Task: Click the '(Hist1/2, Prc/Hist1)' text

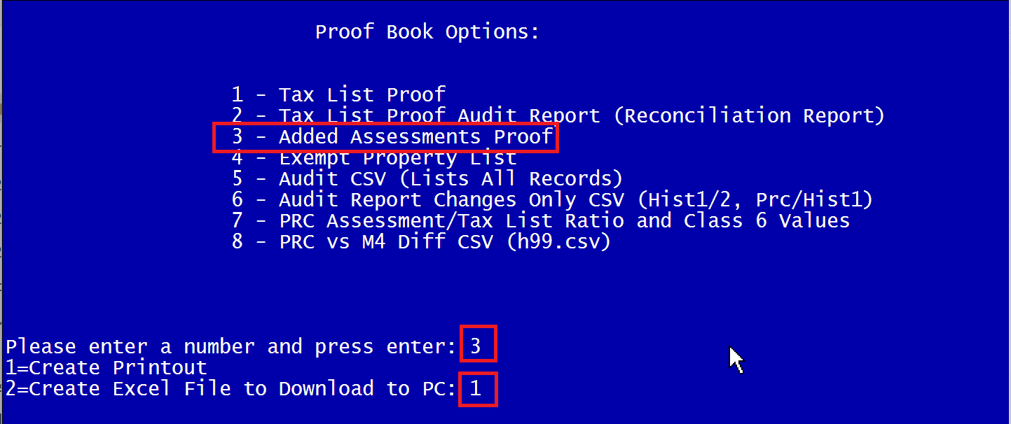Action: point(755,200)
